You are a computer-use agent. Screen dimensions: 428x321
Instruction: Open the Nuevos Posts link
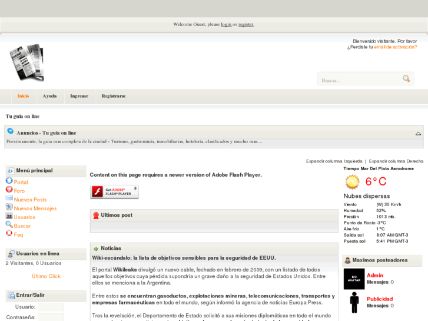(30, 200)
